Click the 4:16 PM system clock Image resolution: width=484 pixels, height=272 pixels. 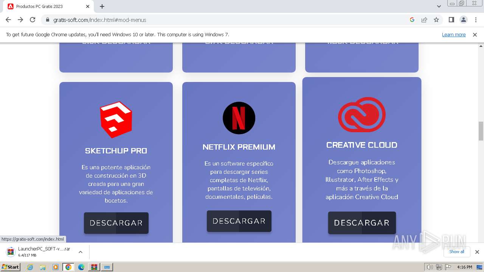[464, 267]
